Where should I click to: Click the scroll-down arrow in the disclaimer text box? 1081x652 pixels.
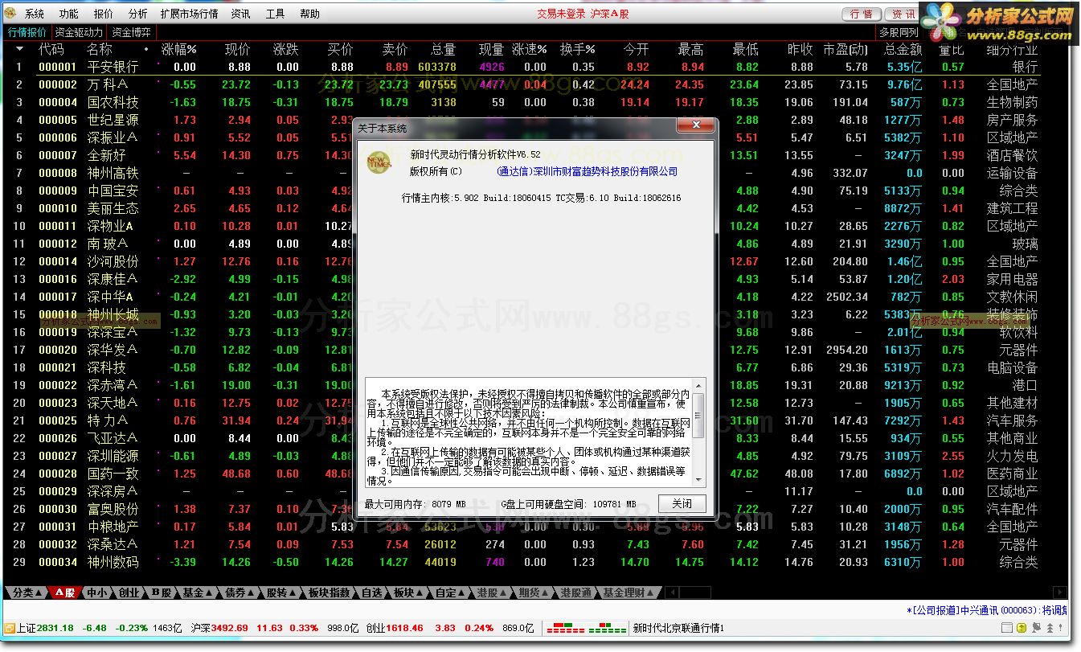click(699, 481)
